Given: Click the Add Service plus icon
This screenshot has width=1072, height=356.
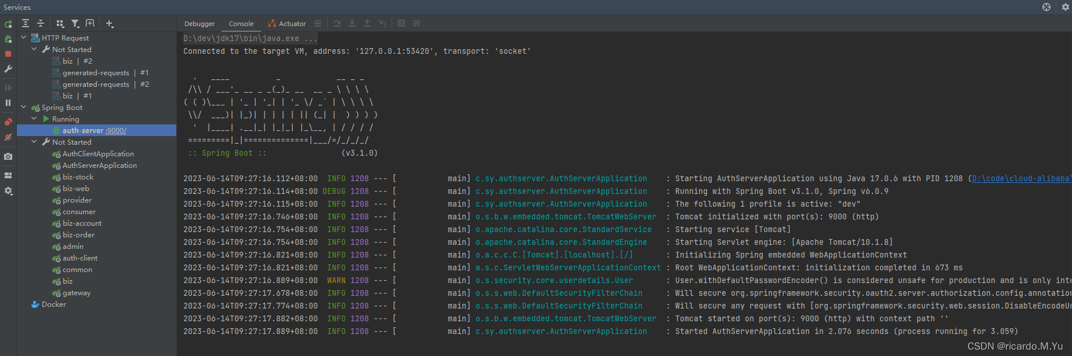Looking at the screenshot, I should 110,24.
